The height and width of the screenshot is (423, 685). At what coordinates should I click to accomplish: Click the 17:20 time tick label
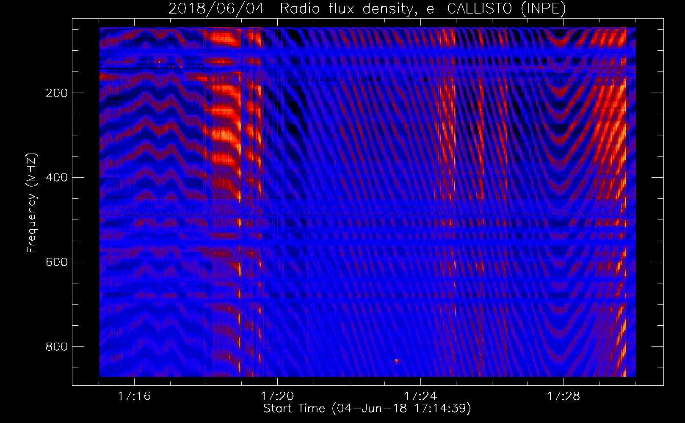[x=277, y=396]
